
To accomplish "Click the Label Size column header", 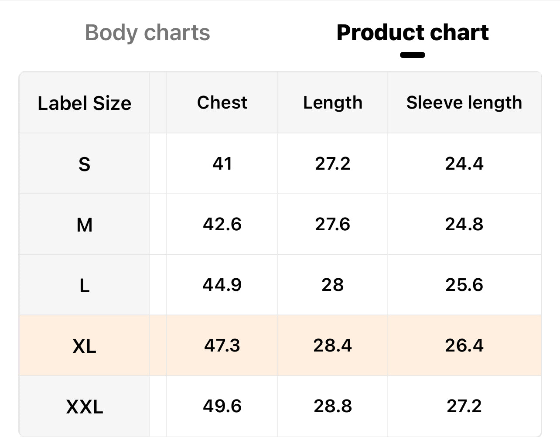I will click(x=84, y=103).
